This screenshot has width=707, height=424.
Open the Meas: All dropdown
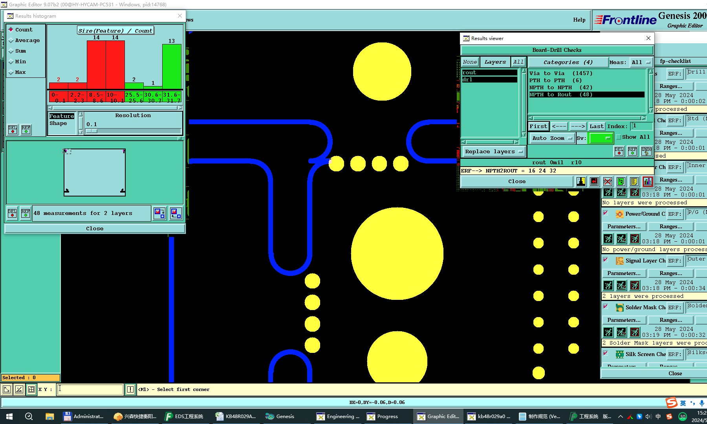(641, 62)
